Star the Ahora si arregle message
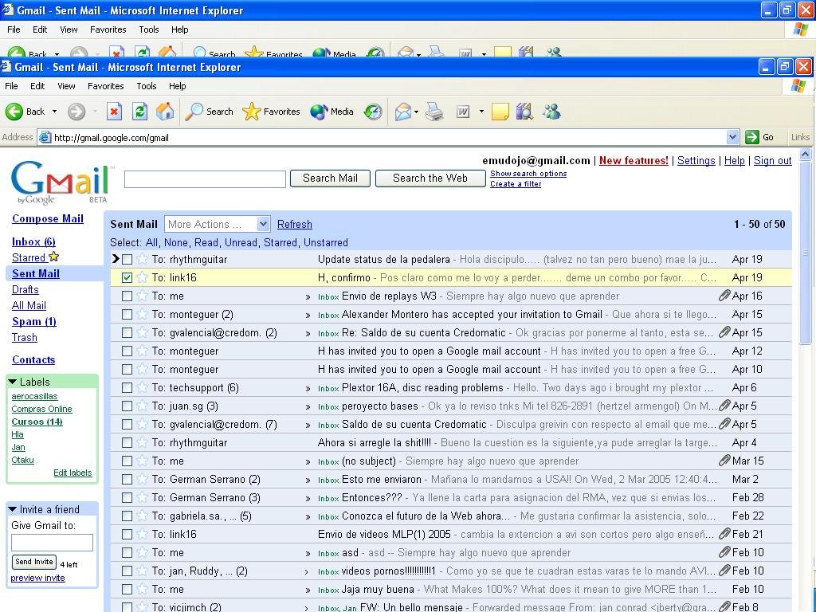The height and width of the screenshot is (612, 816). point(142,442)
